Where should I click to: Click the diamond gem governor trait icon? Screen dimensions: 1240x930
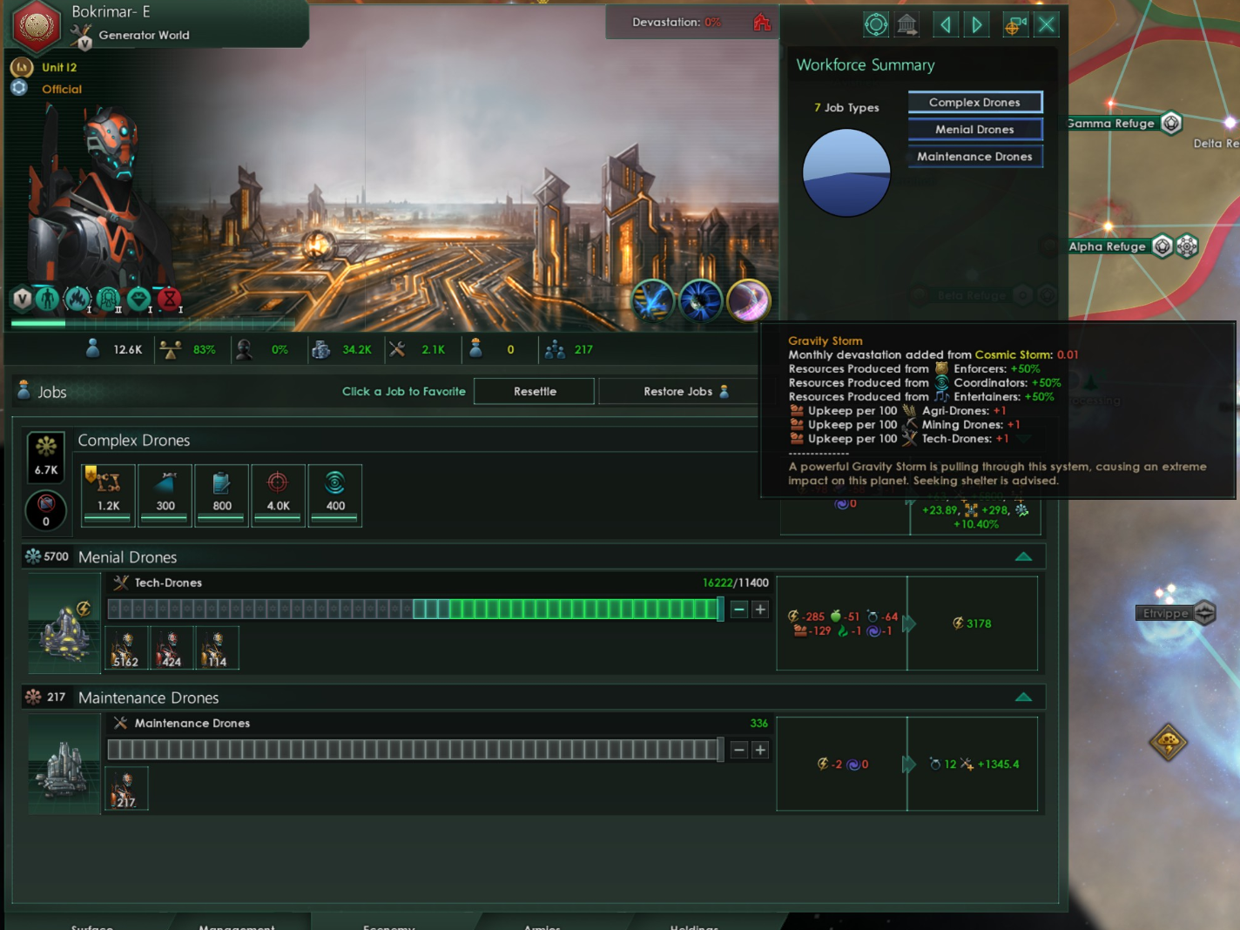139,300
